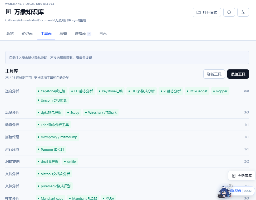Click the 文件分析 category label
The height and width of the screenshot is (200, 256).
pyautogui.click(x=12, y=186)
